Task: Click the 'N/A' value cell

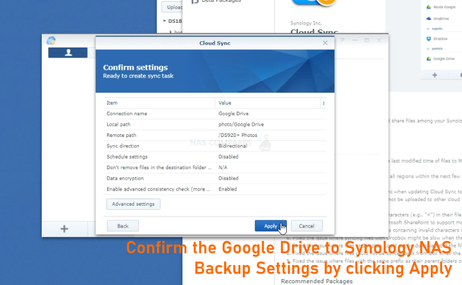Action: 223,167
